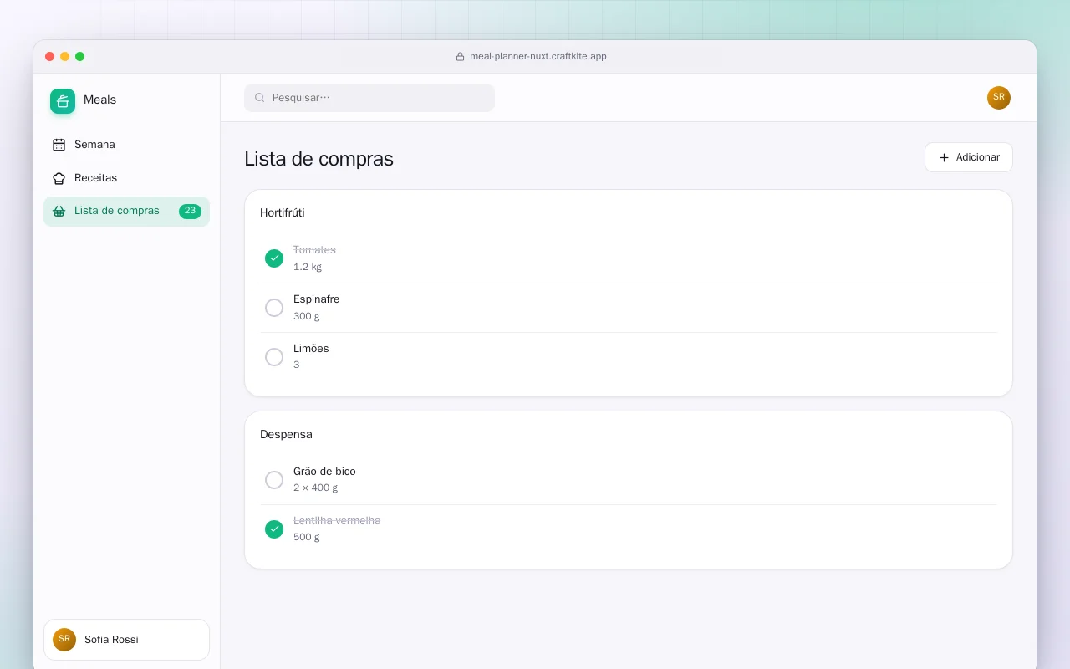Click the Semana calendar icon
This screenshot has width=1070, height=669.
(x=59, y=145)
